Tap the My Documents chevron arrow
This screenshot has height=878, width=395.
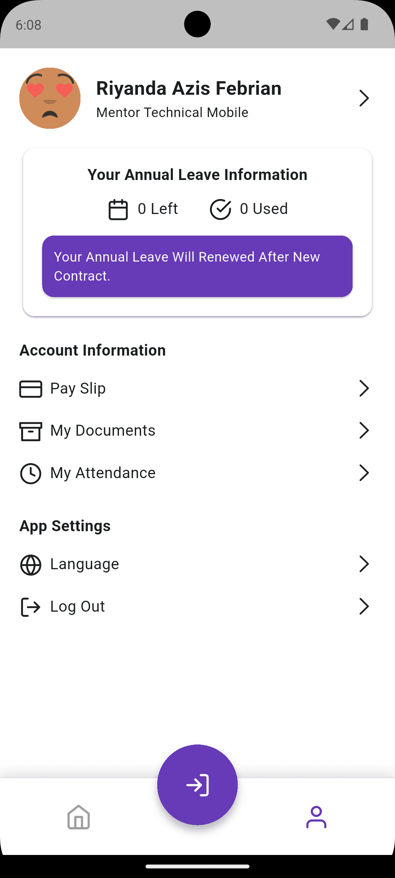pos(364,431)
